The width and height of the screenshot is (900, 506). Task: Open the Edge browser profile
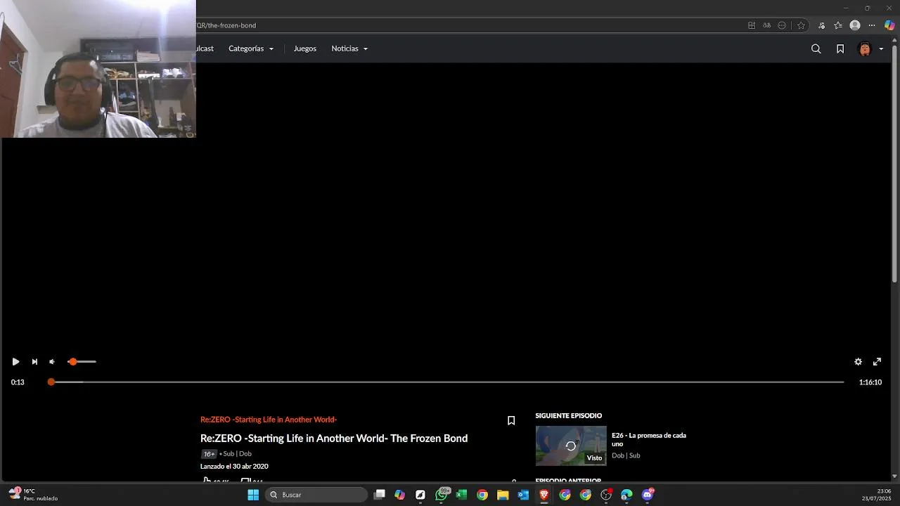pos(855,25)
